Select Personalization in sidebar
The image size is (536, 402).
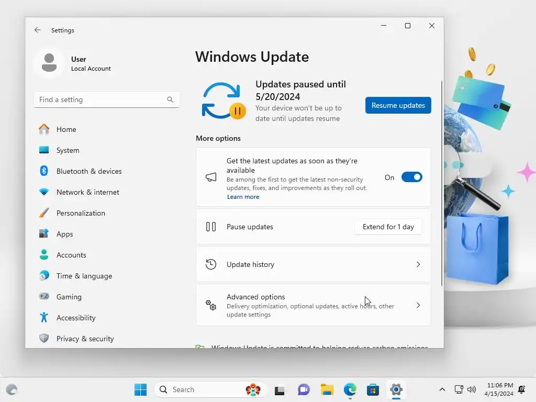point(106,213)
